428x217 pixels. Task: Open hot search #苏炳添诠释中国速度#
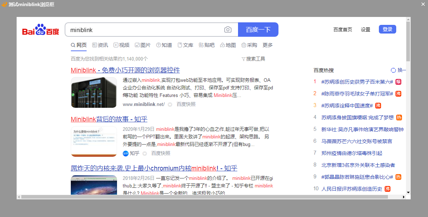tap(347, 106)
